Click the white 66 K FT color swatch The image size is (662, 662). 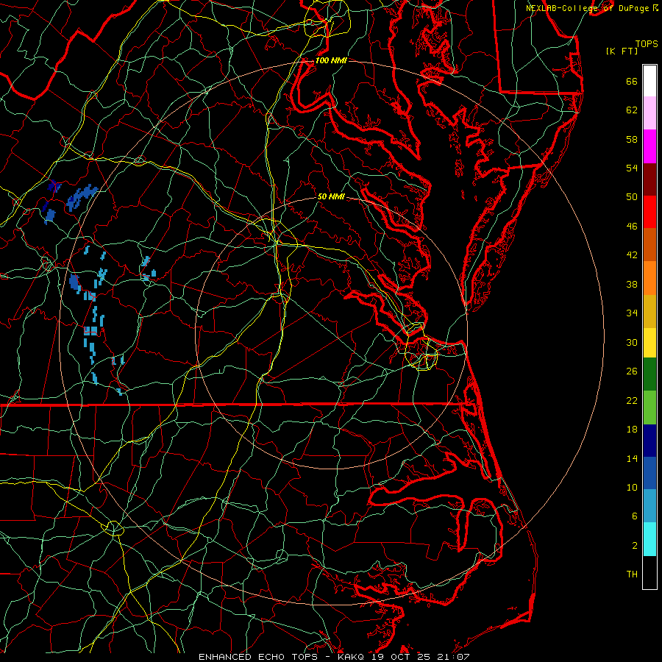tap(649, 81)
